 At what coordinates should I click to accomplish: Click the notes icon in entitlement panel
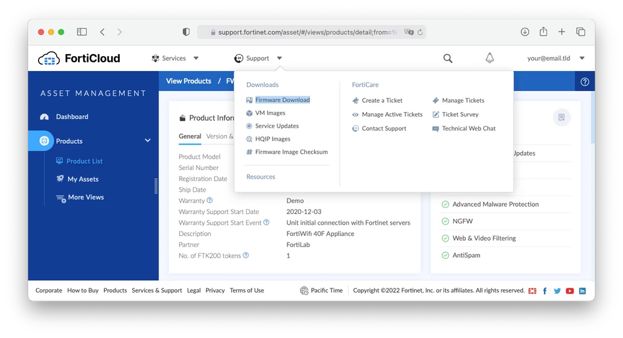(561, 117)
